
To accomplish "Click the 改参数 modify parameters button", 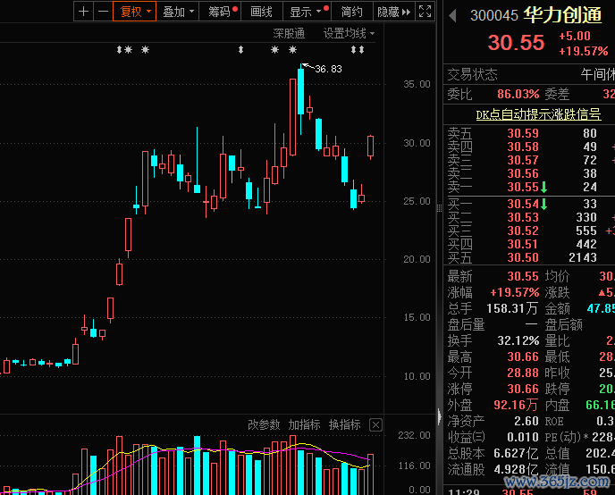I will [264, 424].
